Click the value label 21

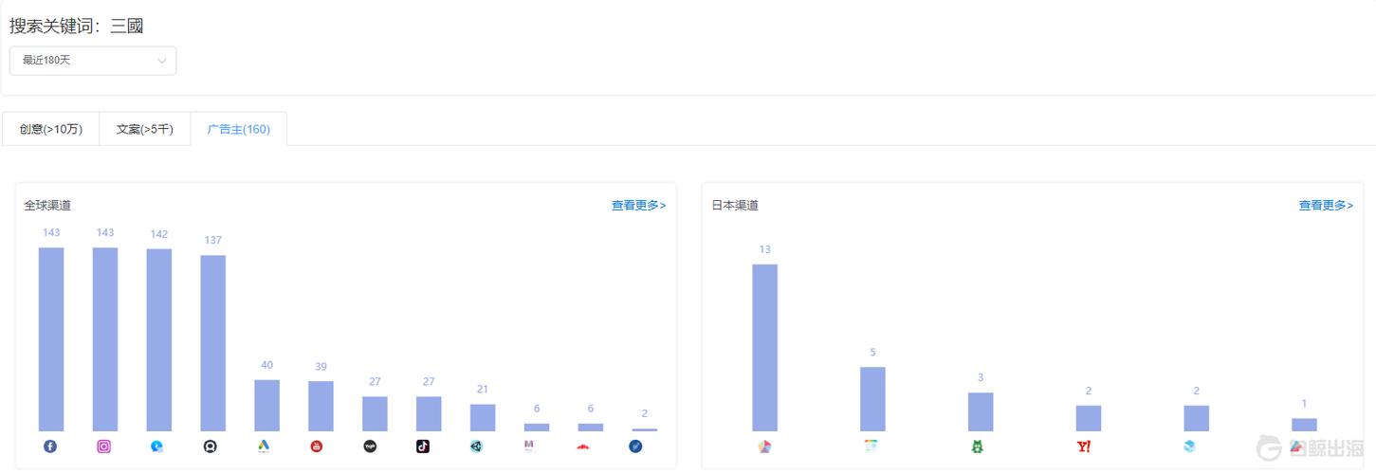pos(483,390)
